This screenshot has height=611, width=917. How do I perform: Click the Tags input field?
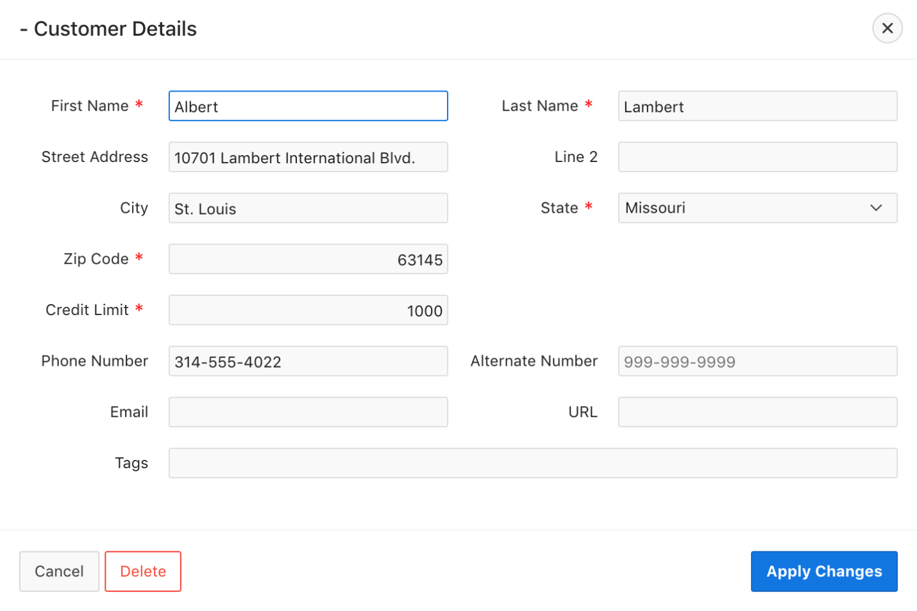pos(532,464)
